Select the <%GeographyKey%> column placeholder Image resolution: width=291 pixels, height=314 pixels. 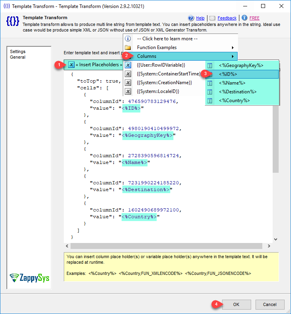point(242,65)
